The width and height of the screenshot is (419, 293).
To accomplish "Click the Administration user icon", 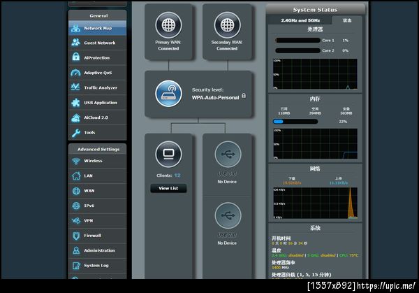I will click(x=76, y=250).
